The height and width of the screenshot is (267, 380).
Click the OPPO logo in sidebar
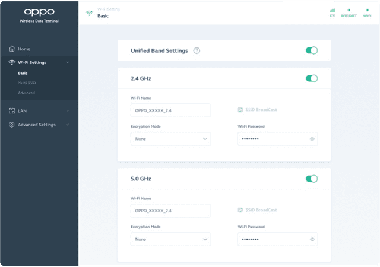point(39,12)
